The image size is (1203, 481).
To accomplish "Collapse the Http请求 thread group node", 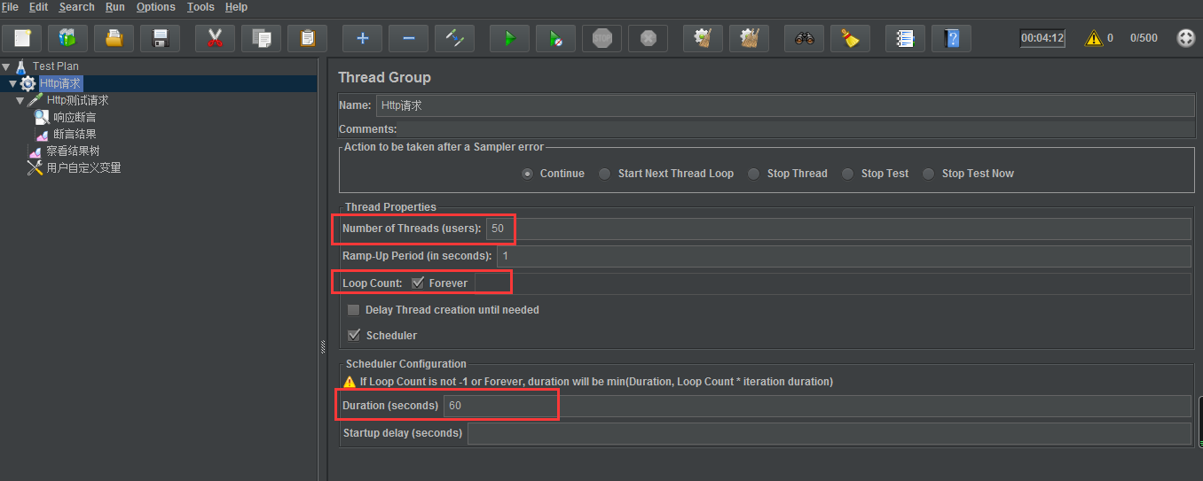I will click(12, 83).
